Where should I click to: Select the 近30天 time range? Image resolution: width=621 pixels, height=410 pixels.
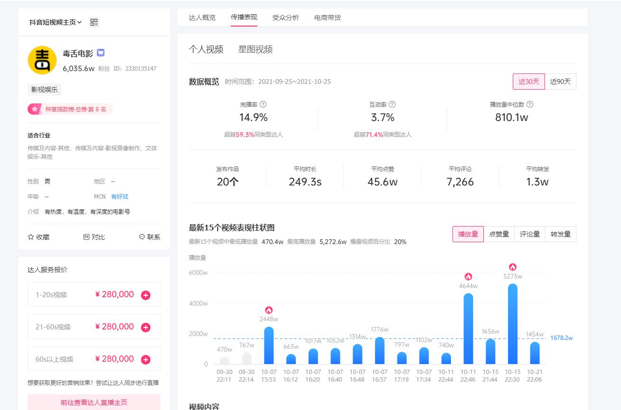[528, 82]
